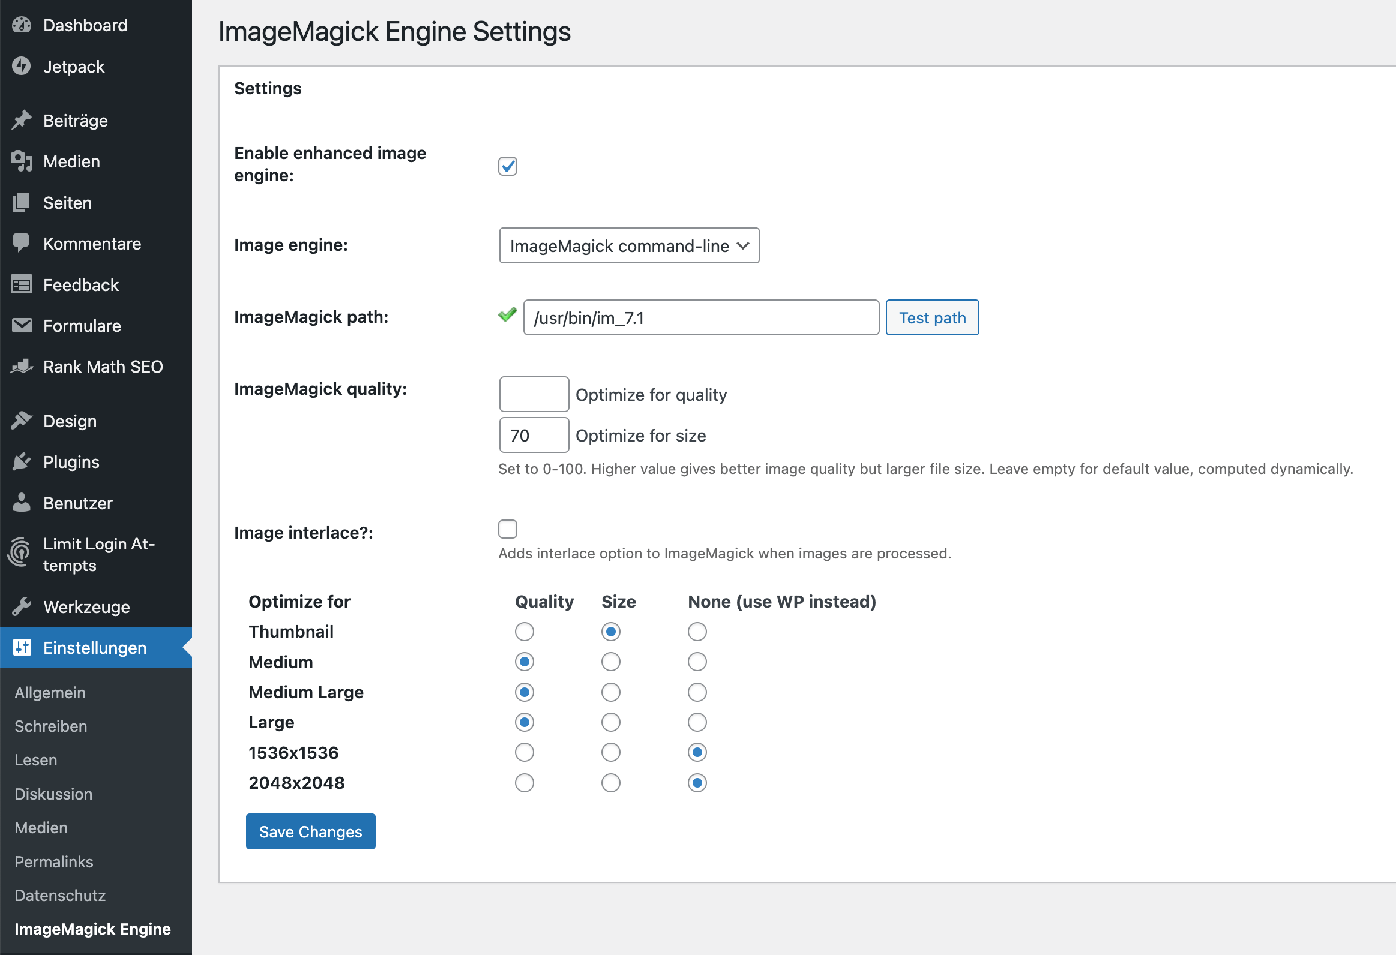1396x955 pixels.
Task: Click the Design paintbrush icon
Action: (x=22, y=421)
